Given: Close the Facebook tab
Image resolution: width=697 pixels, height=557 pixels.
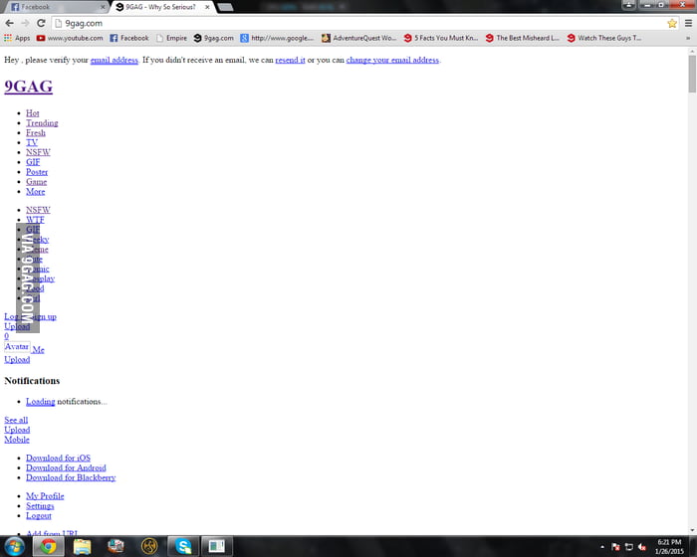Looking at the screenshot, I should pyautogui.click(x=103, y=7).
